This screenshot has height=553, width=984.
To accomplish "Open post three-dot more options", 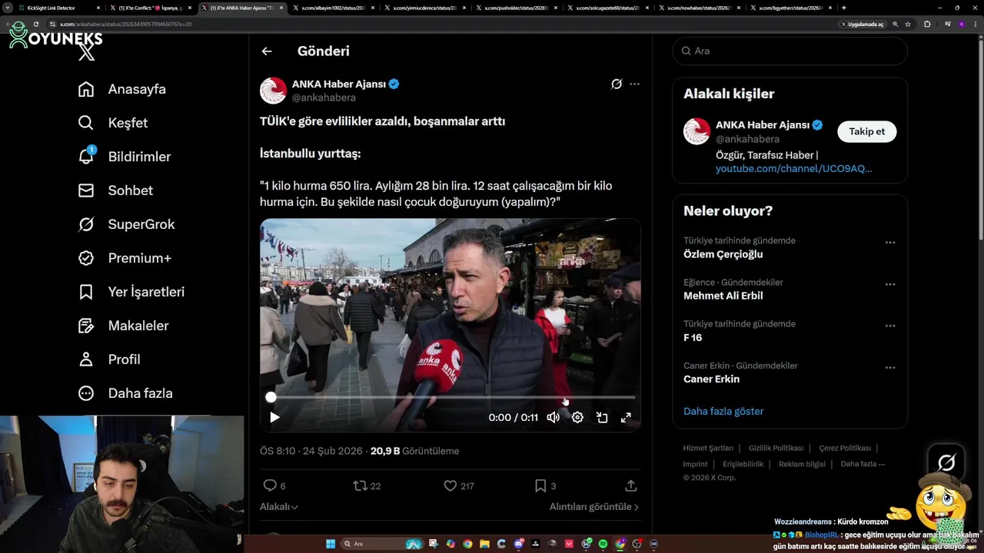I will tap(634, 84).
